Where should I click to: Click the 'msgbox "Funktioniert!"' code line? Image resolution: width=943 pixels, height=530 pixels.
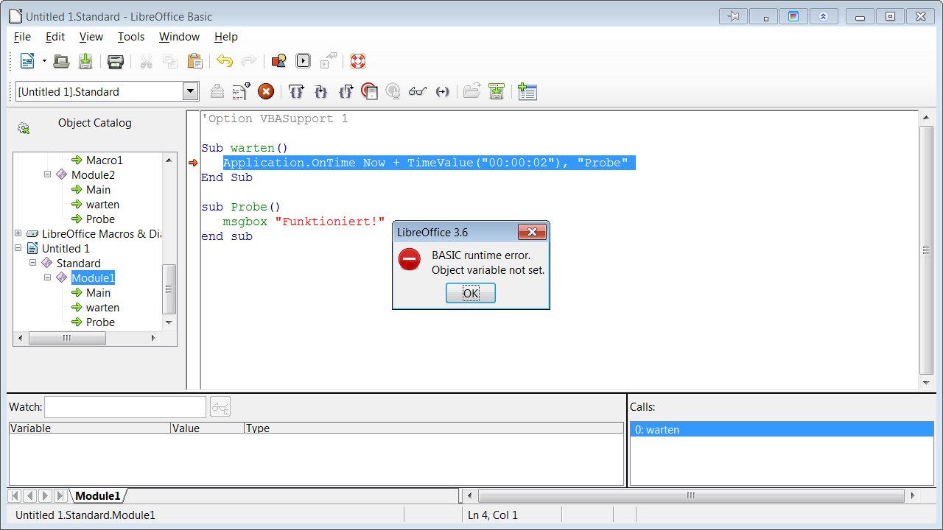click(x=304, y=222)
